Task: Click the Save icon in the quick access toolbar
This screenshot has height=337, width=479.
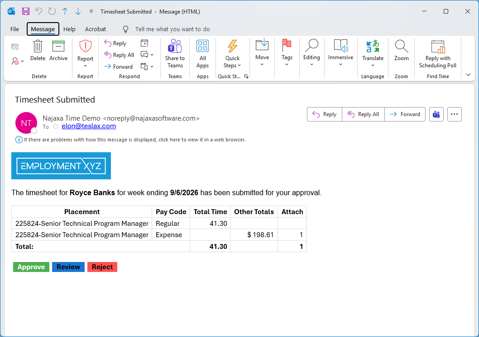Action: coord(26,12)
